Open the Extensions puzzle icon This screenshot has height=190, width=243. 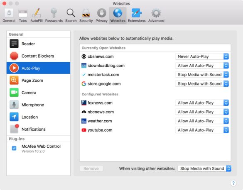point(137,13)
